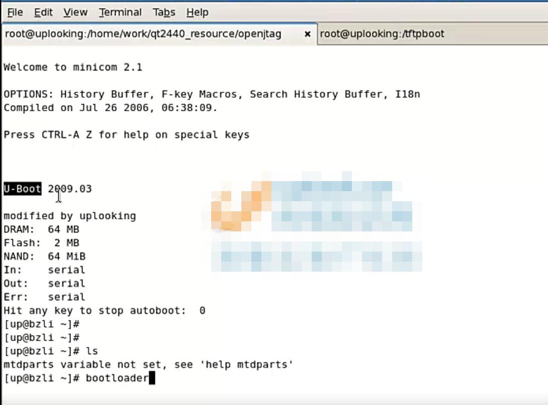Viewport: 548px width, 405px height.
Task: Click the typed 'bootloader' command text
Action: (118, 378)
